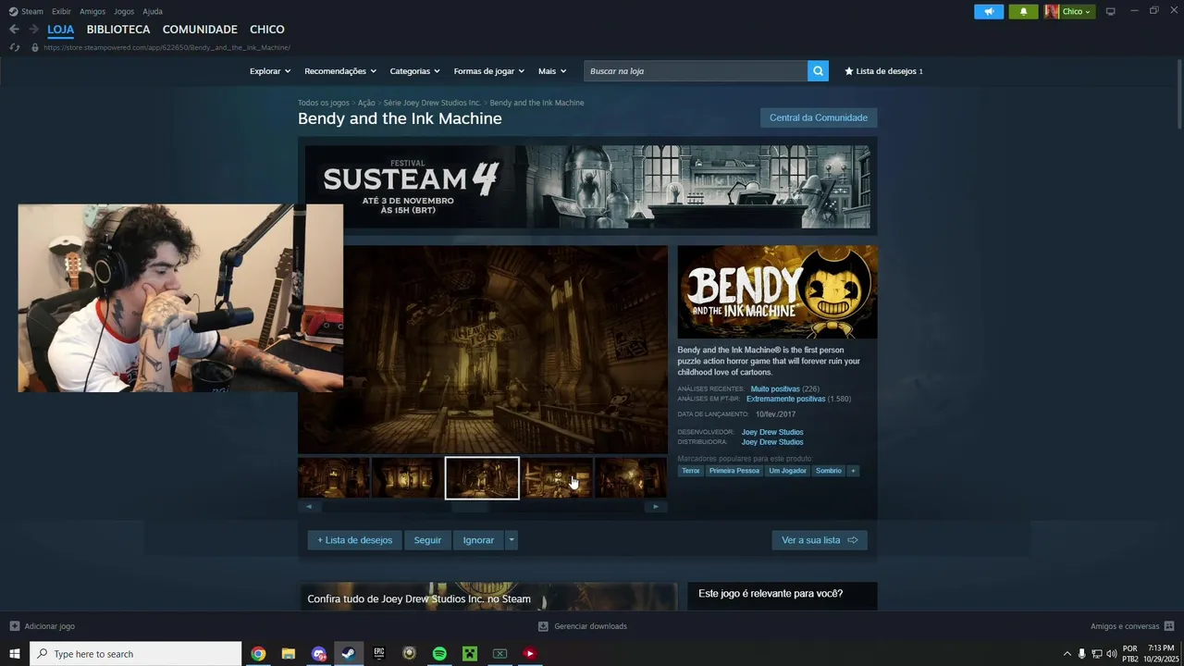The width and height of the screenshot is (1184, 666).
Task: Open the Joey Drew Studios developer link
Action: (x=772, y=432)
